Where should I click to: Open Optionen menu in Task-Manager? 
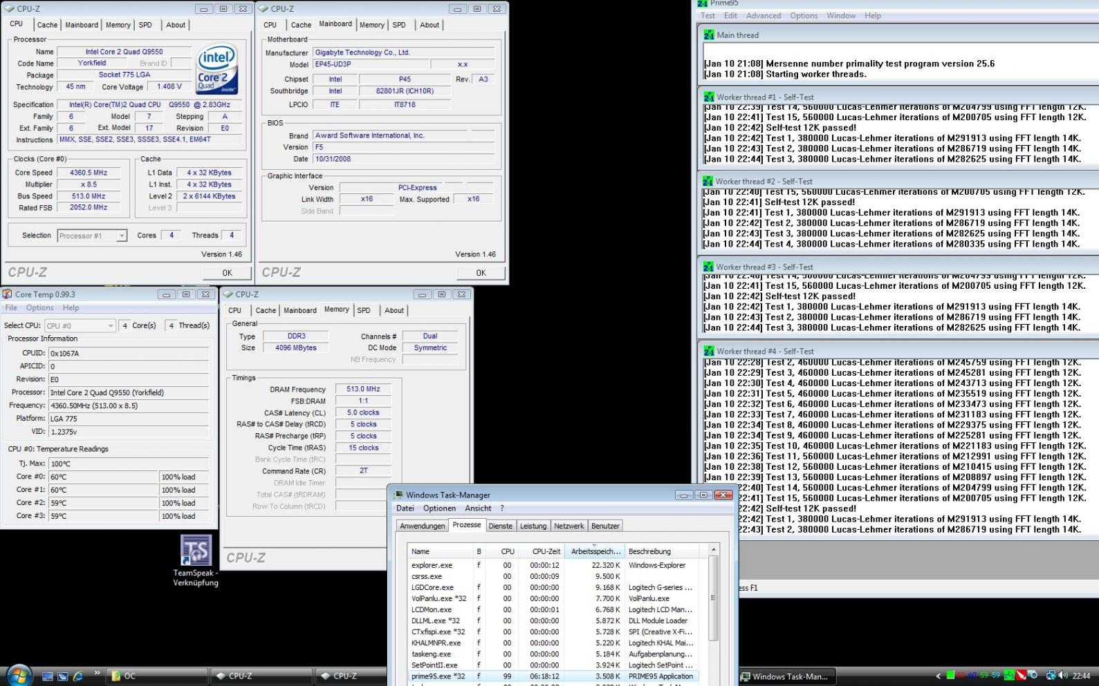point(439,508)
